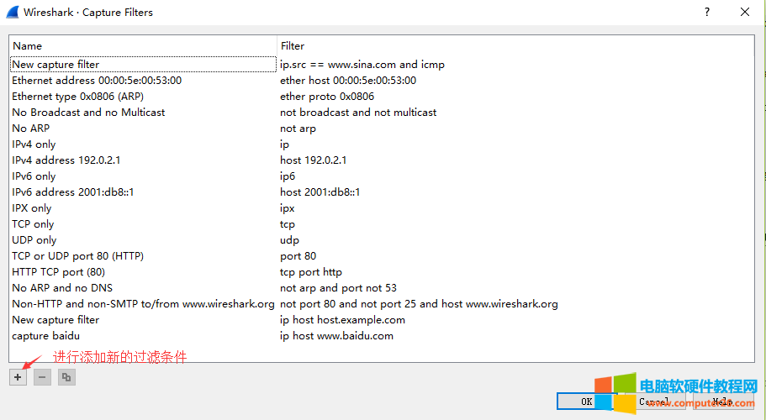Image resolution: width=766 pixels, height=420 pixels.
Task: Select "IPv4 address 192.0.2.1" row
Action: tap(66, 160)
